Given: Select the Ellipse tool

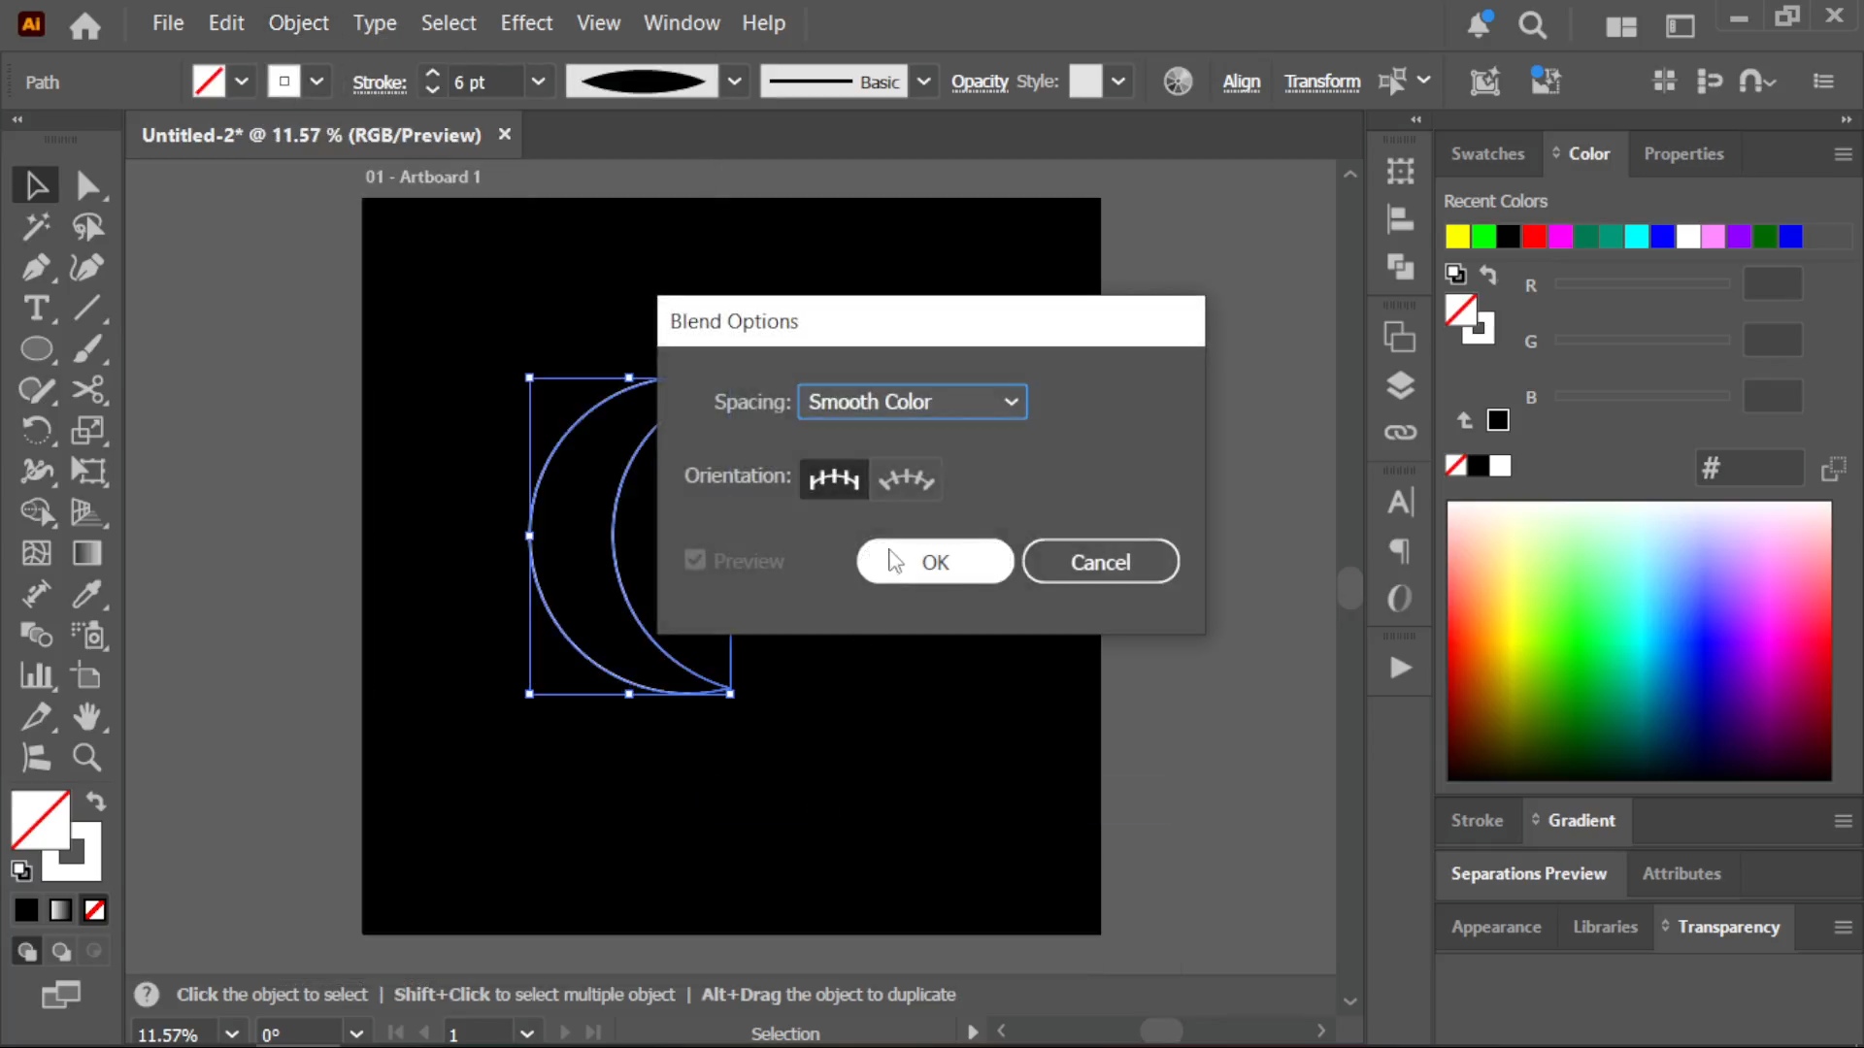Looking at the screenshot, I should point(36,349).
